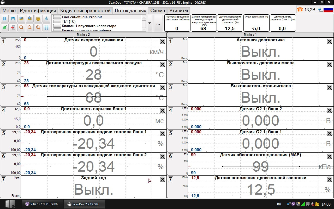The image size is (334, 209).
Task: Close the Выключатель стоп-сигнала graph
Action: pyautogui.click(x=329, y=87)
